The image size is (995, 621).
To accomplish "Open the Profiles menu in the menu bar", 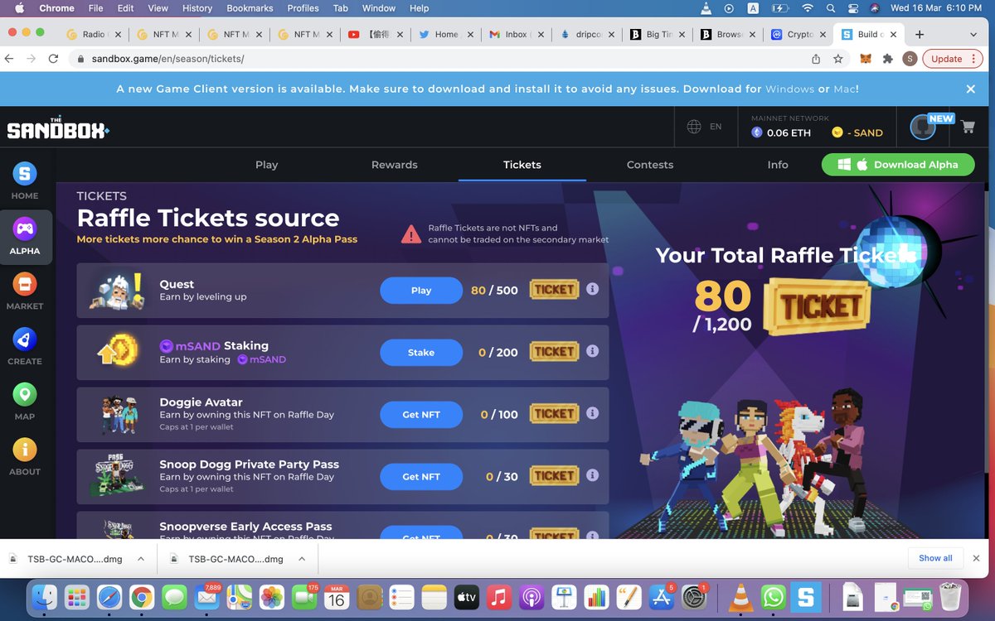I will click(x=303, y=8).
